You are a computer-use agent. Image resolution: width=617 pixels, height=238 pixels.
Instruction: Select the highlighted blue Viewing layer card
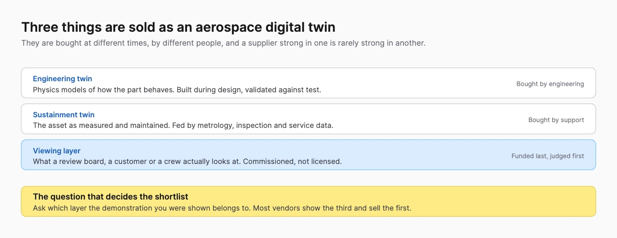click(308, 155)
